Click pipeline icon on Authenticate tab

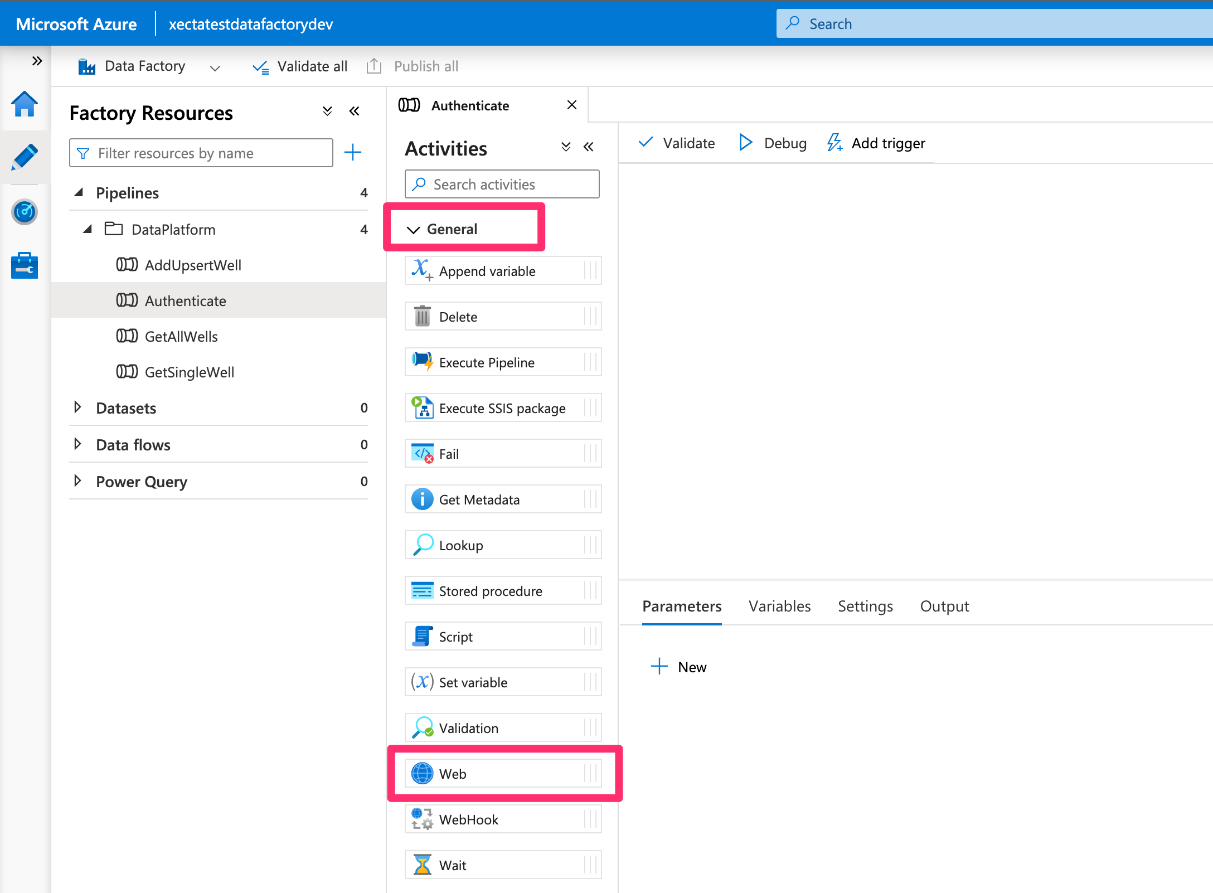409,105
